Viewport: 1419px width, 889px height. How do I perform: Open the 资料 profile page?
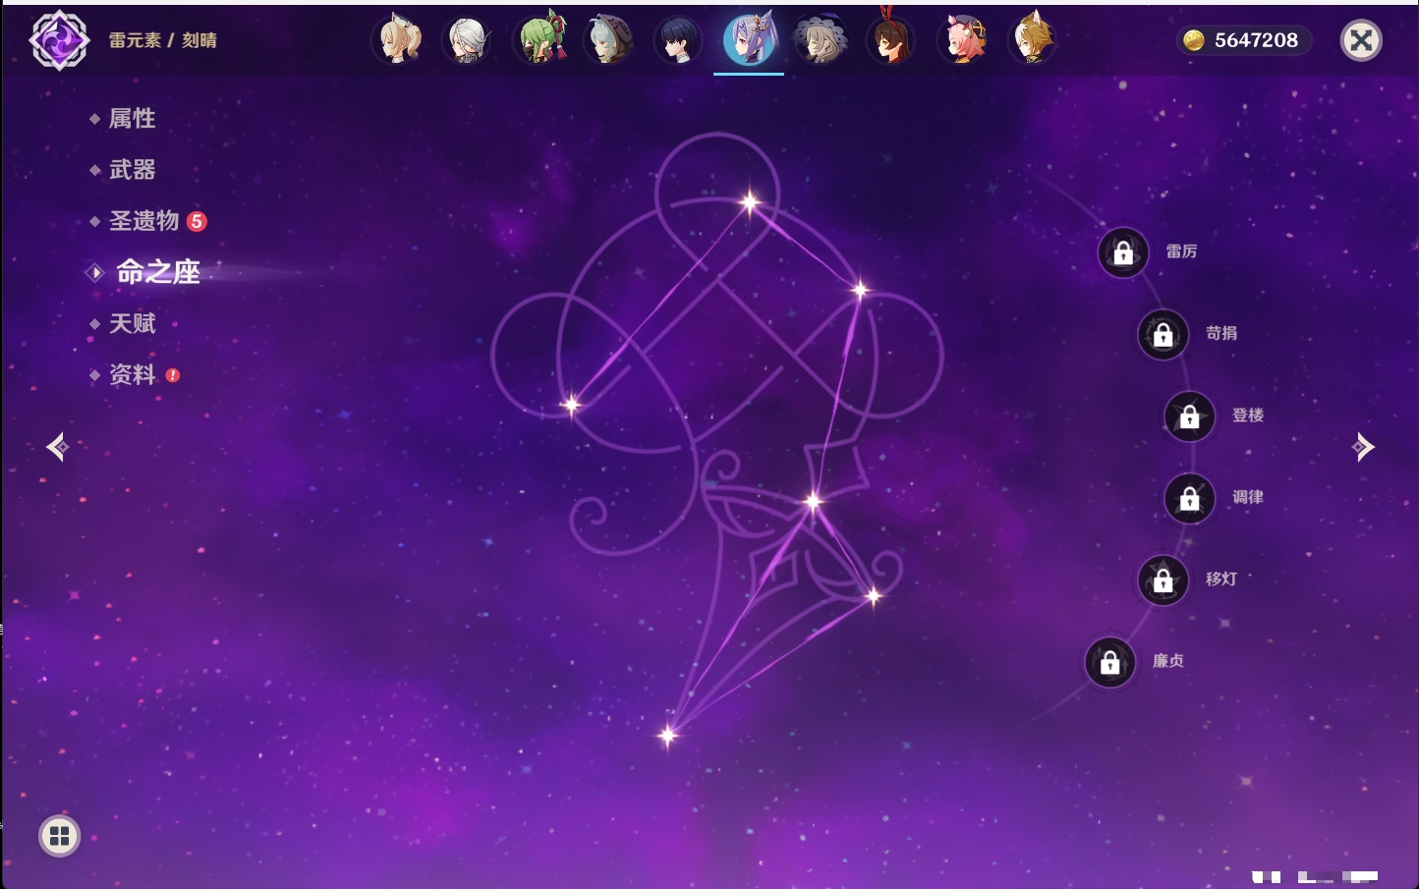tap(132, 374)
